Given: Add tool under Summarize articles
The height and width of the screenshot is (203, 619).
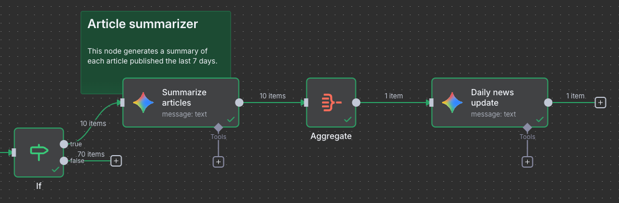Looking at the screenshot, I should [218, 162].
